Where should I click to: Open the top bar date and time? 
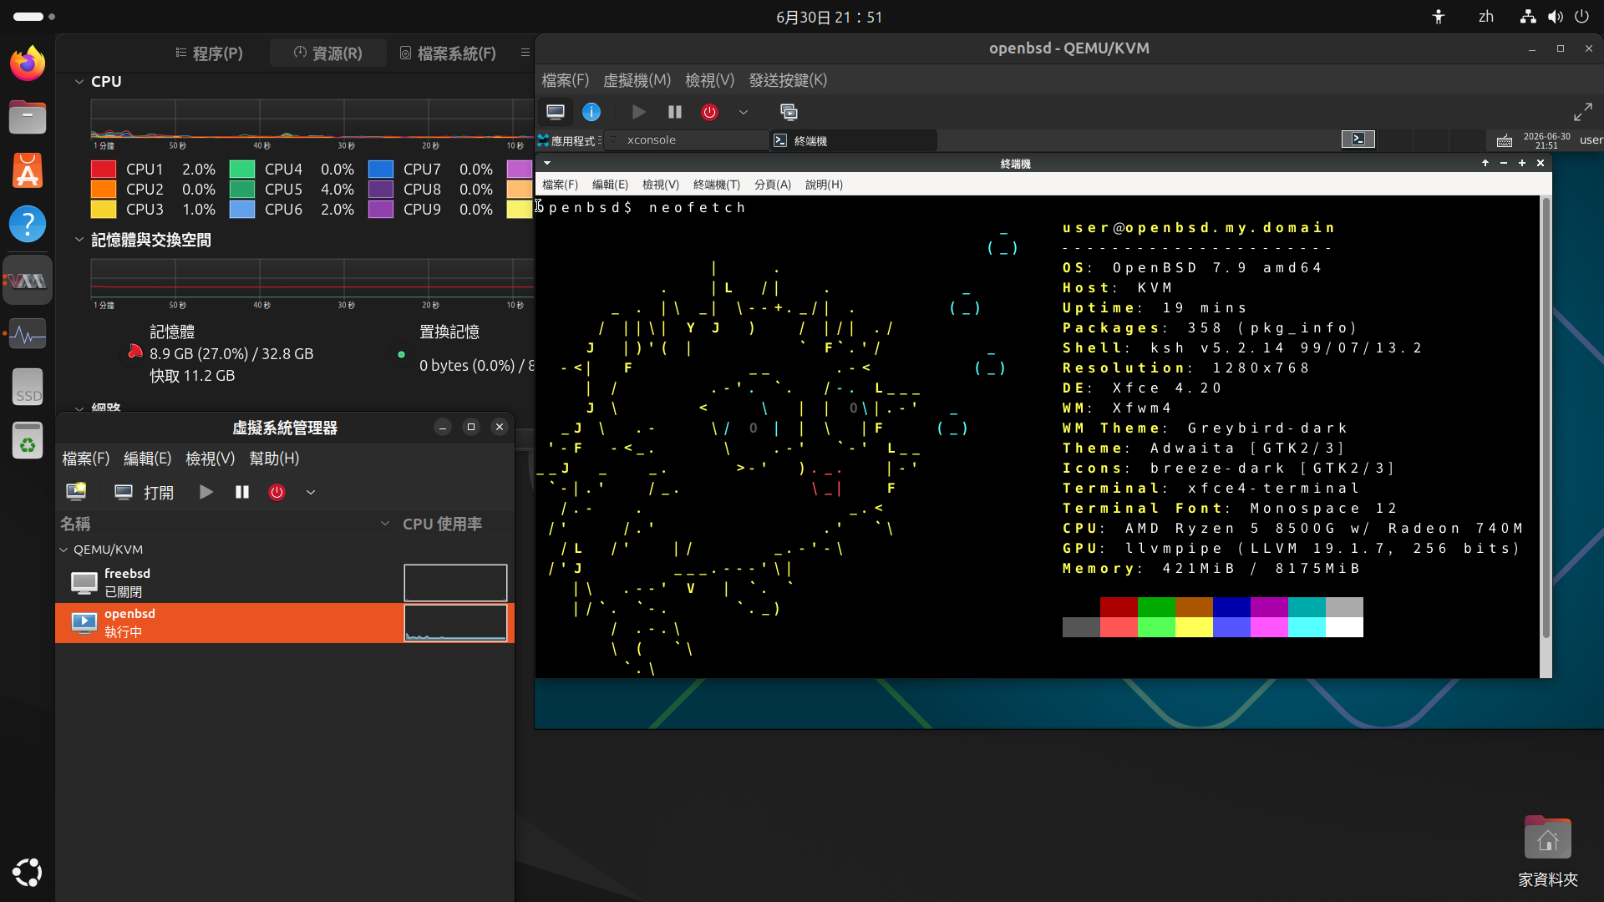click(829, 17)
